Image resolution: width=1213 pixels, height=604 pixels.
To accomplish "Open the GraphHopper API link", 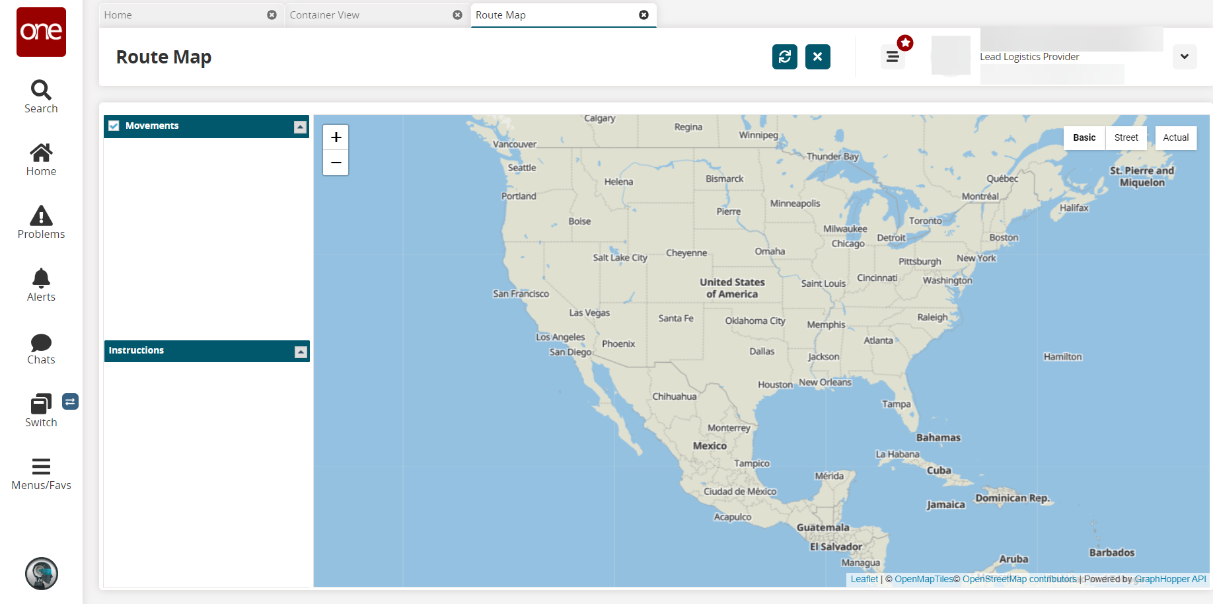I will pos(1170,580).
